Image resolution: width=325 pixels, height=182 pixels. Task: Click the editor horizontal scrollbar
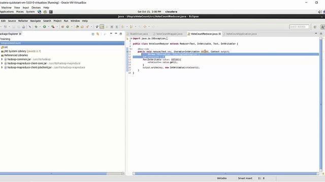(225, 173)
